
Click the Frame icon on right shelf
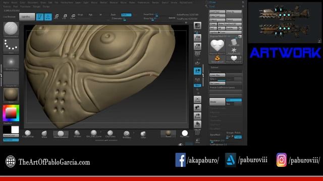[x=197, y=100]
